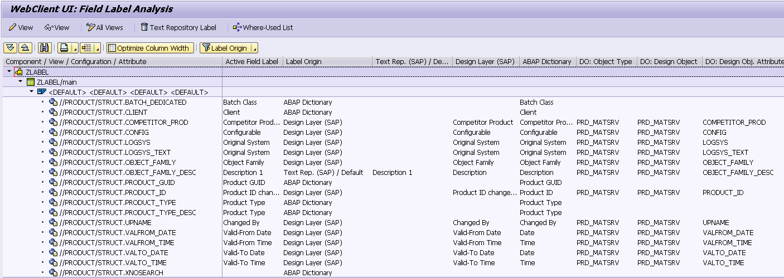This screenshot has height=278, width=784.
Task: Click the icon of VALFROM_TIME attribute
Action: (54, 242)
